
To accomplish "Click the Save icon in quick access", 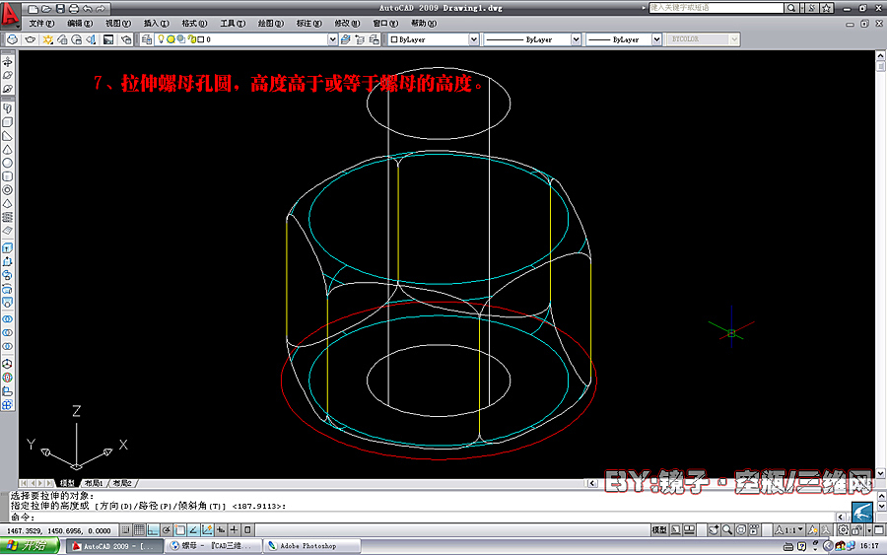I will click(x=60, y=9).
